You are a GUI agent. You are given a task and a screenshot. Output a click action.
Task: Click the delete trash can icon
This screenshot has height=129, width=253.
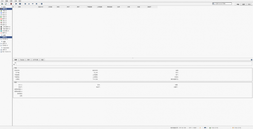click(11, 4)
